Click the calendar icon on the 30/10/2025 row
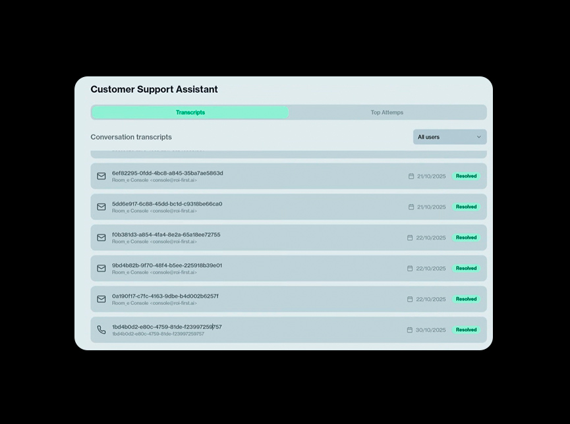 pyautogui.click(x=410, y=330)
